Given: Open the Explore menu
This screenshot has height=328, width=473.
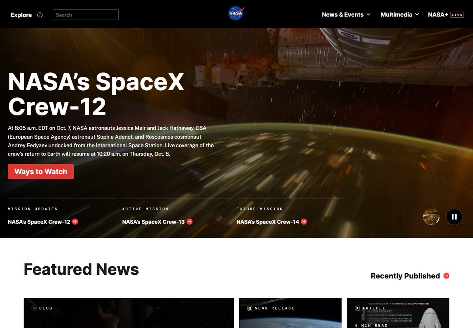Looking at the screenshot, I should coord(26,15).
